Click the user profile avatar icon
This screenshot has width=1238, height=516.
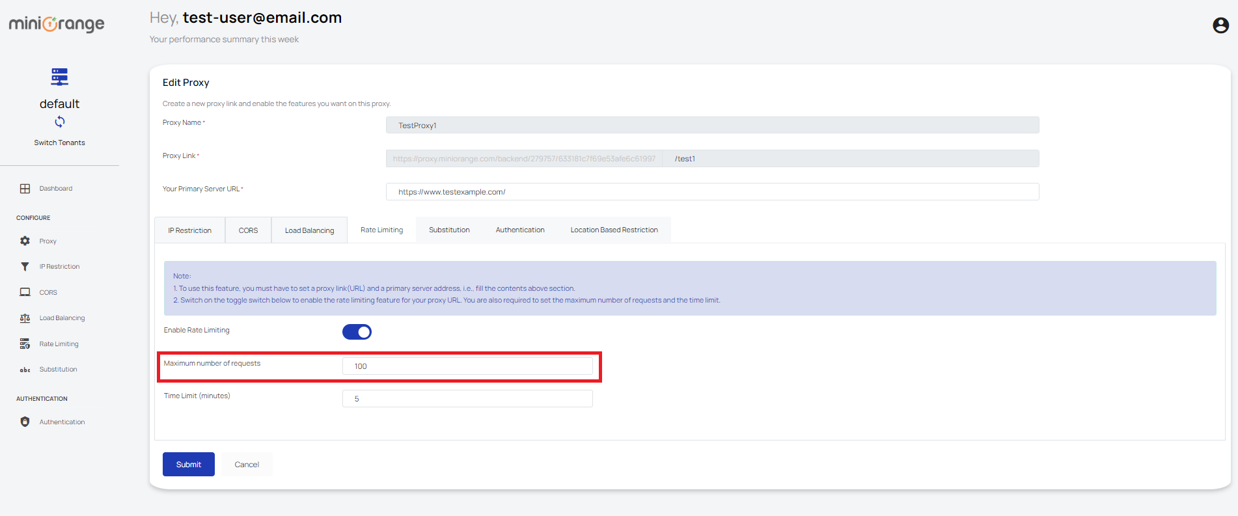coord(1220,25)
